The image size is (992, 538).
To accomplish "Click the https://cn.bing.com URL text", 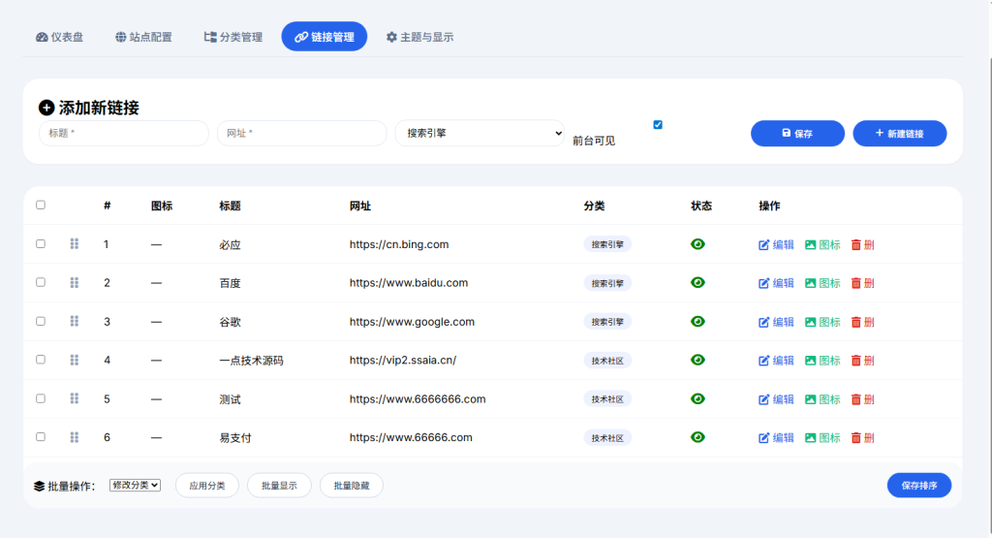I will [399, 244].
